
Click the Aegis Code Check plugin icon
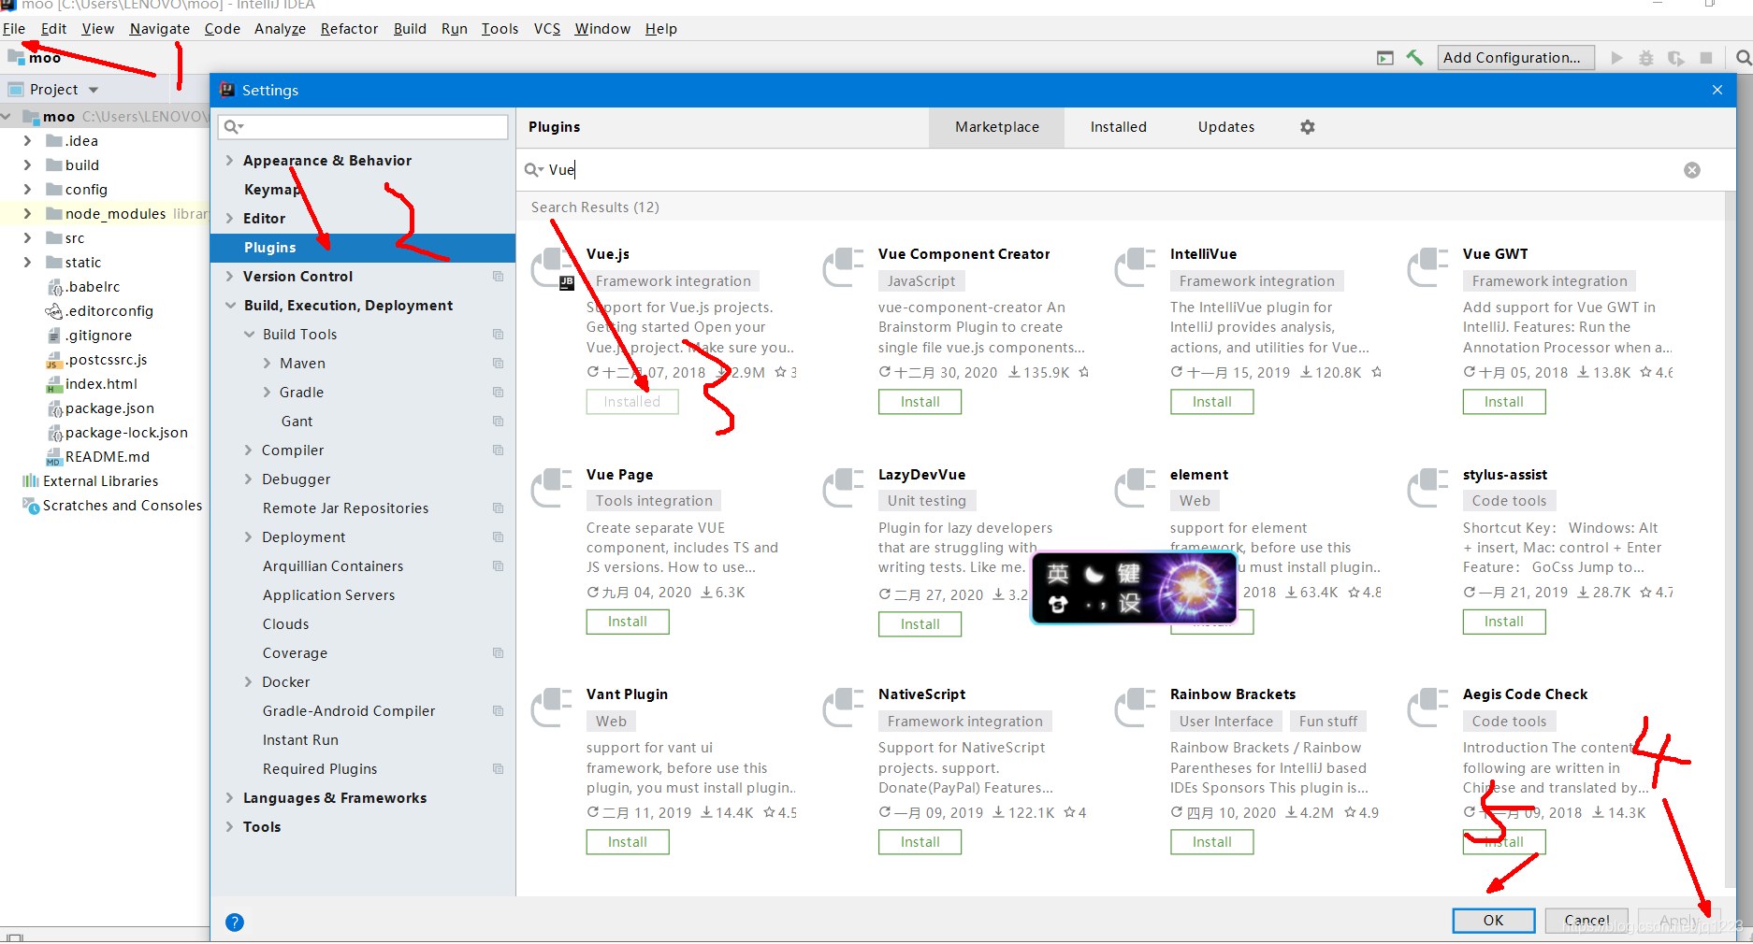[x=1428, y=708]
